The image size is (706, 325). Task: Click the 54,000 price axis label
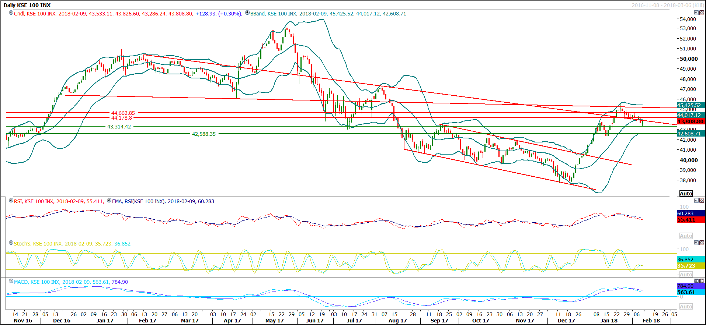coord(688,19)
